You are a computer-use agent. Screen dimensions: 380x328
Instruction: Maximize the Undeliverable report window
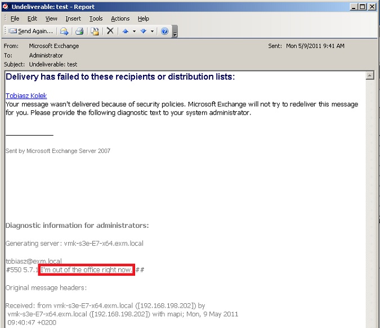click(x=363, y=7)
